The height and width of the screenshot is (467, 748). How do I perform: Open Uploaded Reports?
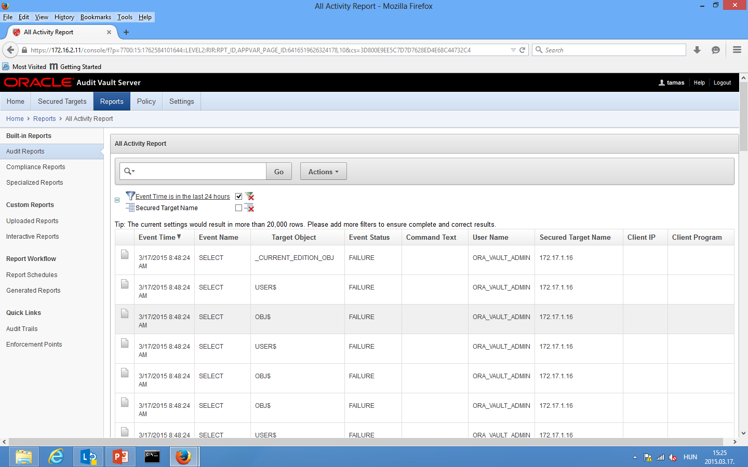pyautogui.click(x=32, y=221)
